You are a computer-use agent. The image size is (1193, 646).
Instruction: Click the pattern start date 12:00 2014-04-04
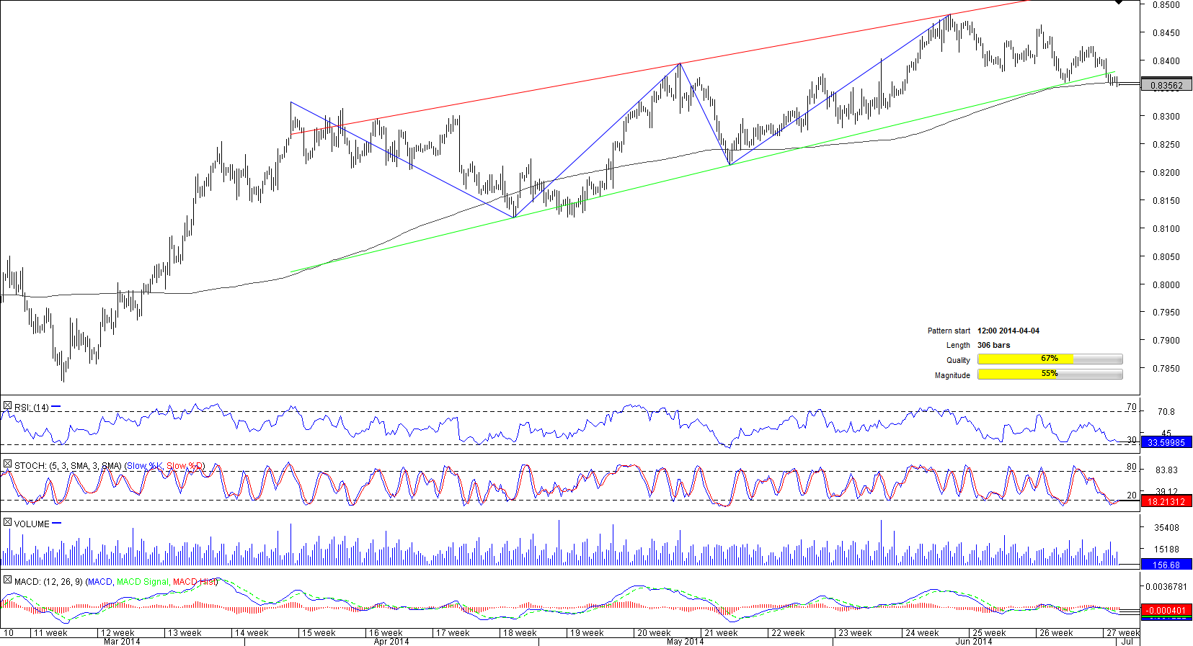pyautogui.click(x=1008, y=331)
